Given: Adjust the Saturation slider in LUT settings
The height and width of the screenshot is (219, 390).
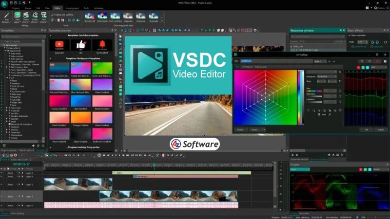Looking at the screenshot, I should (x=314, y=96).
